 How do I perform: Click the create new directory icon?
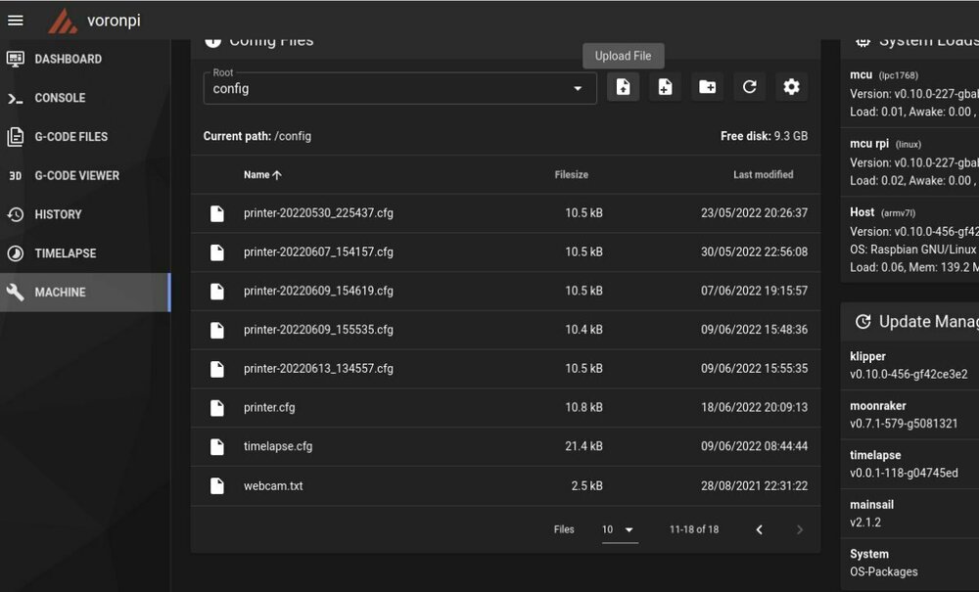coord(708,87)
